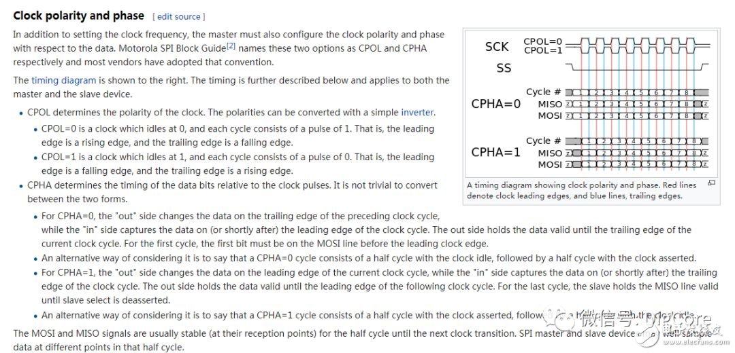Click the "Clock polarity and phase" heading
The height and width of the screenshot is (353, 735).
pos(79,16)
